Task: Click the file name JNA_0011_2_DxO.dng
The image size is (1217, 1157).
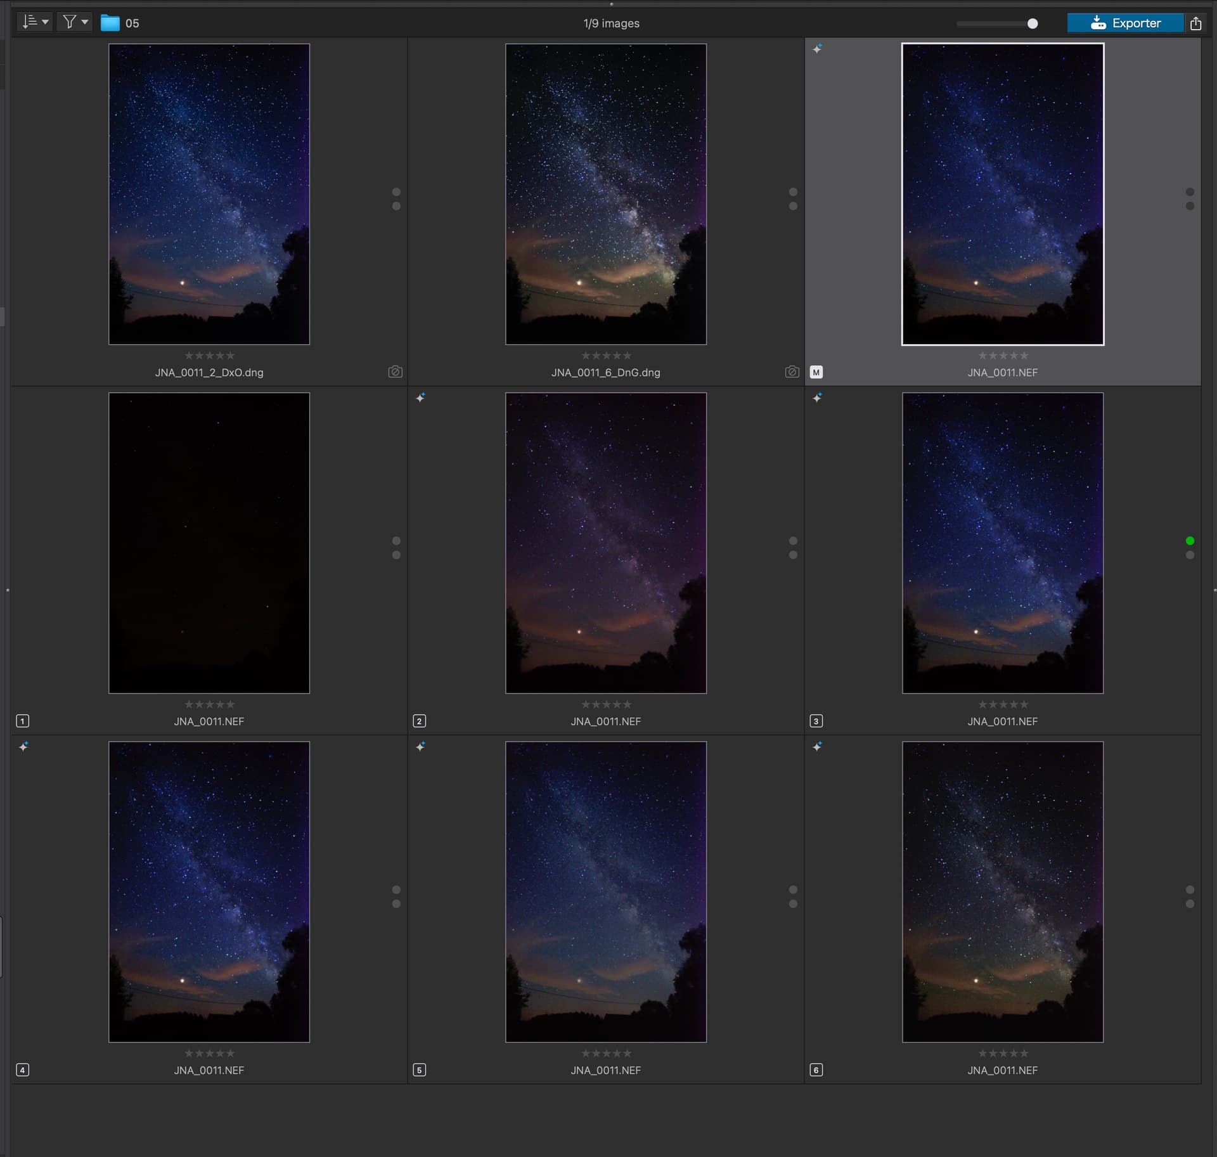Action: (x=209, y=372)
